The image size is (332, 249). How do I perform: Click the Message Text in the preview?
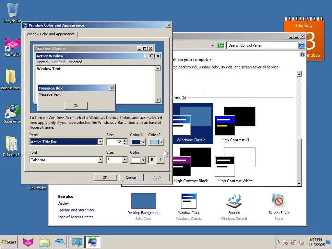click(50, 94)
